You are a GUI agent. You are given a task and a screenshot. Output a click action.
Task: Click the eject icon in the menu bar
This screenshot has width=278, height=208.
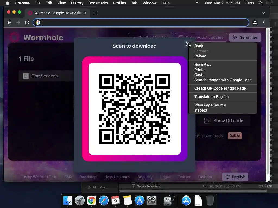click(x=197, y=3)
